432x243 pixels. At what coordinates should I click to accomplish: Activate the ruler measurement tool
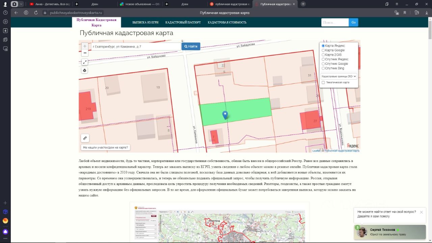point(85,138)
